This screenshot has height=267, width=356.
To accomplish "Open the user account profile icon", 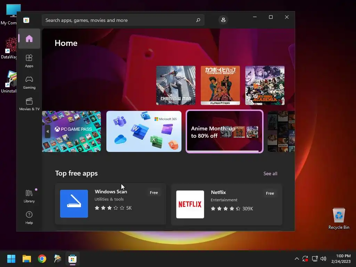I will coord(223,20).
